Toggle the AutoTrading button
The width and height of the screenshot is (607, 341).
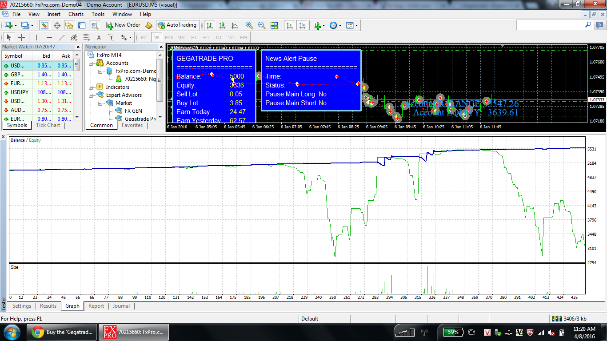pos(177,25)
